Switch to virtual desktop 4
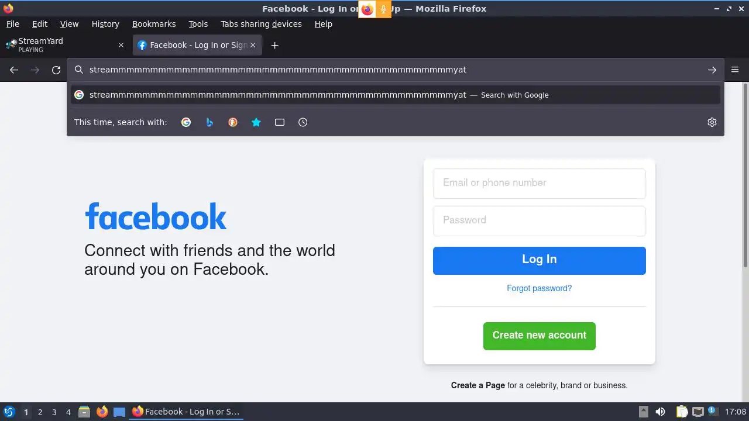Image resolution: width=749 pixels, height=421 pixels. (x=68, y=412)
